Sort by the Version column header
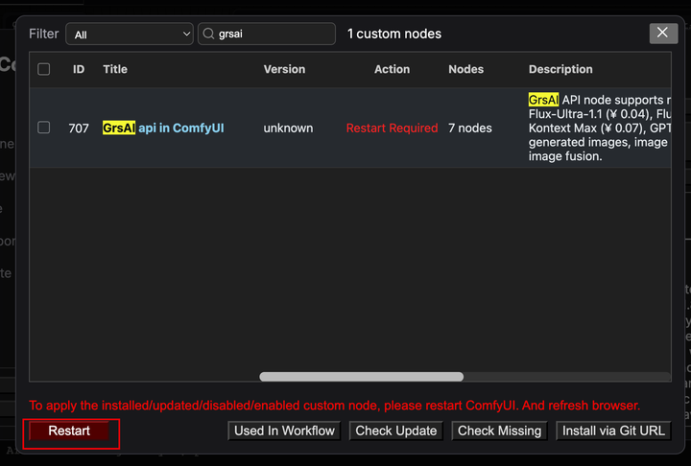 point(284,69)
